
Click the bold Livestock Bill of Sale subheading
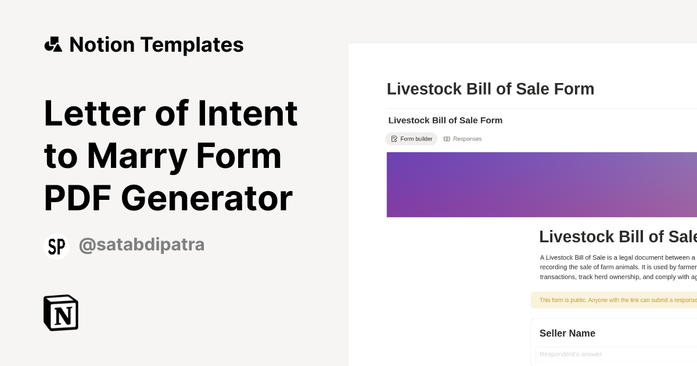coord(445,120)
